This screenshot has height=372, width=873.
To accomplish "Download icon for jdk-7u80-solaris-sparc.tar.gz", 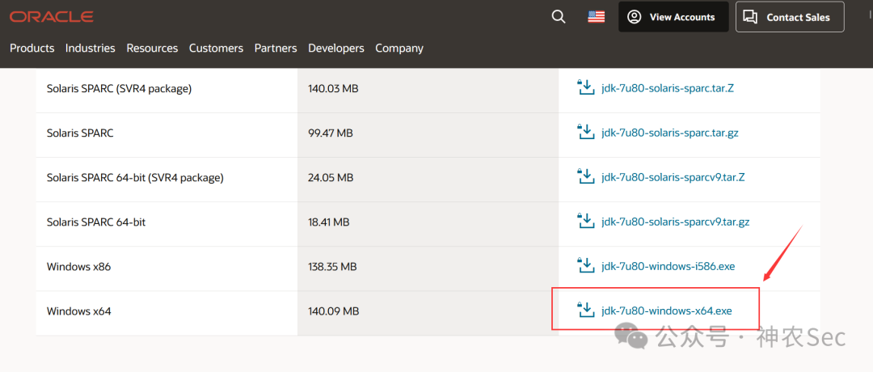I will pos(585,132).
